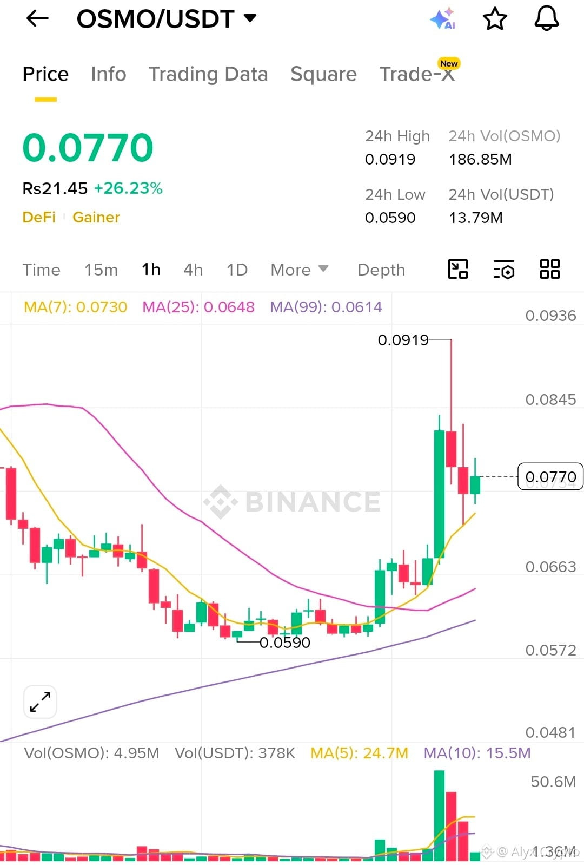Select the 4h interval

193,270
